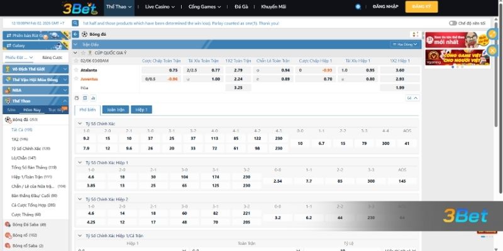Screen dimensions: 503x251
Task: Click the Bóng rổ Saba icon
Action: pos(8,246)
